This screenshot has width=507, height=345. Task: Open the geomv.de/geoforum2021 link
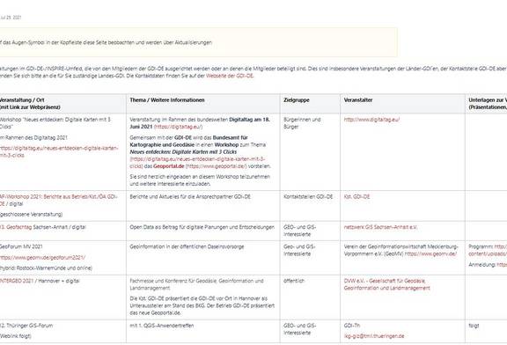tap(42, 258)
